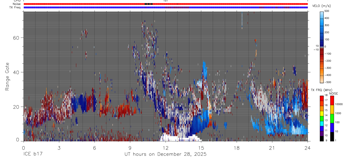Click the '-300' tick on the velocity scale
The image size is (346, 160).
pos(329,68)
